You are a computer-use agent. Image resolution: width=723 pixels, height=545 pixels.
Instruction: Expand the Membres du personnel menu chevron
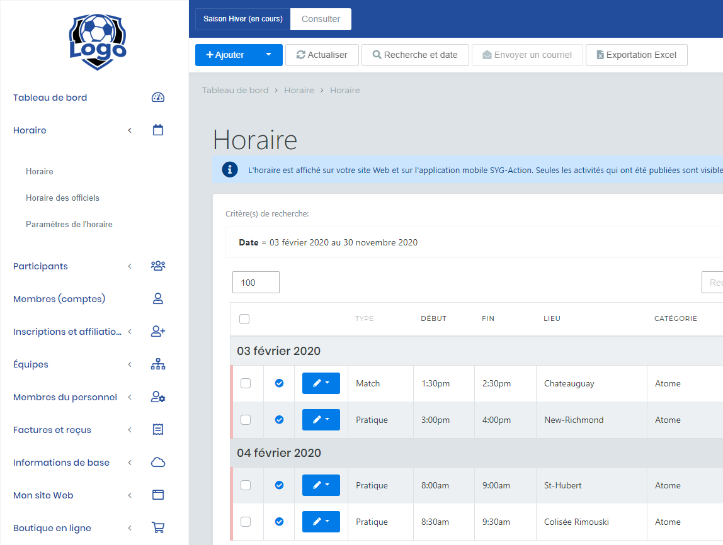[x=130, y=397]
